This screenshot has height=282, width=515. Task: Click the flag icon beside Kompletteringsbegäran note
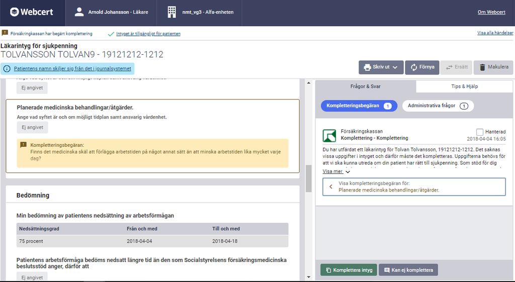coord(23,145)
